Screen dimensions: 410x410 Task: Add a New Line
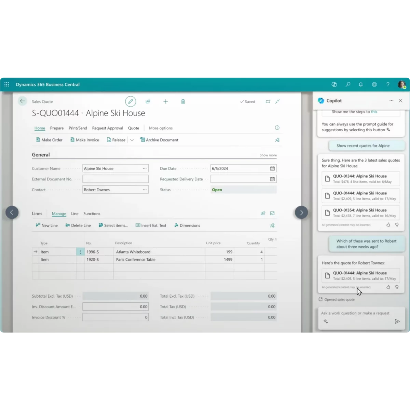point(46,225)
